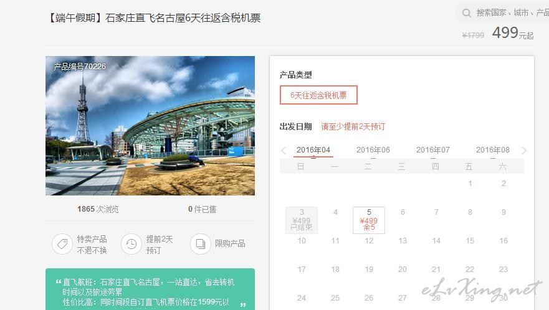549x310 pixels.
Task: Open the 2016年07 month tab
Action: pyautogui.click(x=432, y=150)
